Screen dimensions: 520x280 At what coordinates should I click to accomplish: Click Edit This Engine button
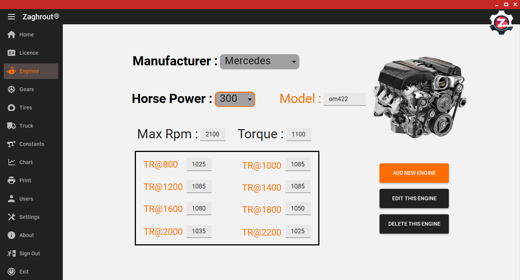(414, 198)
